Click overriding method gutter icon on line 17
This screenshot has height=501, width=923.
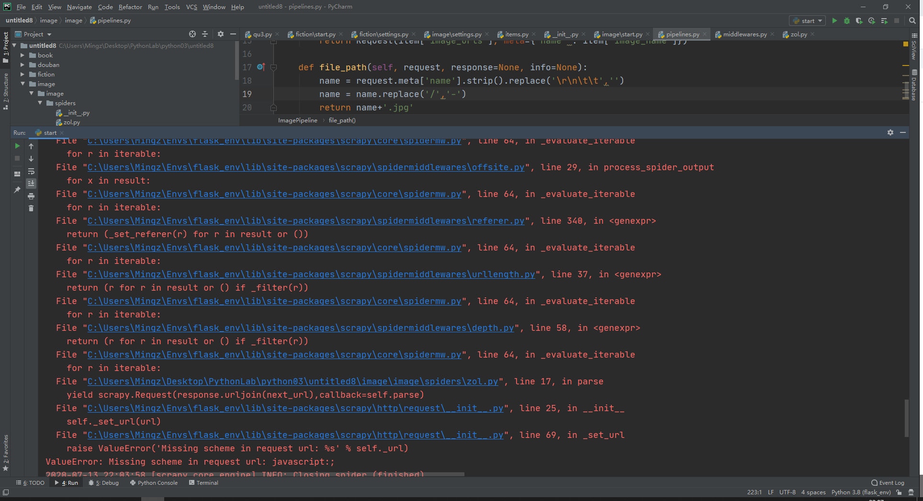(x=261, y=67)
